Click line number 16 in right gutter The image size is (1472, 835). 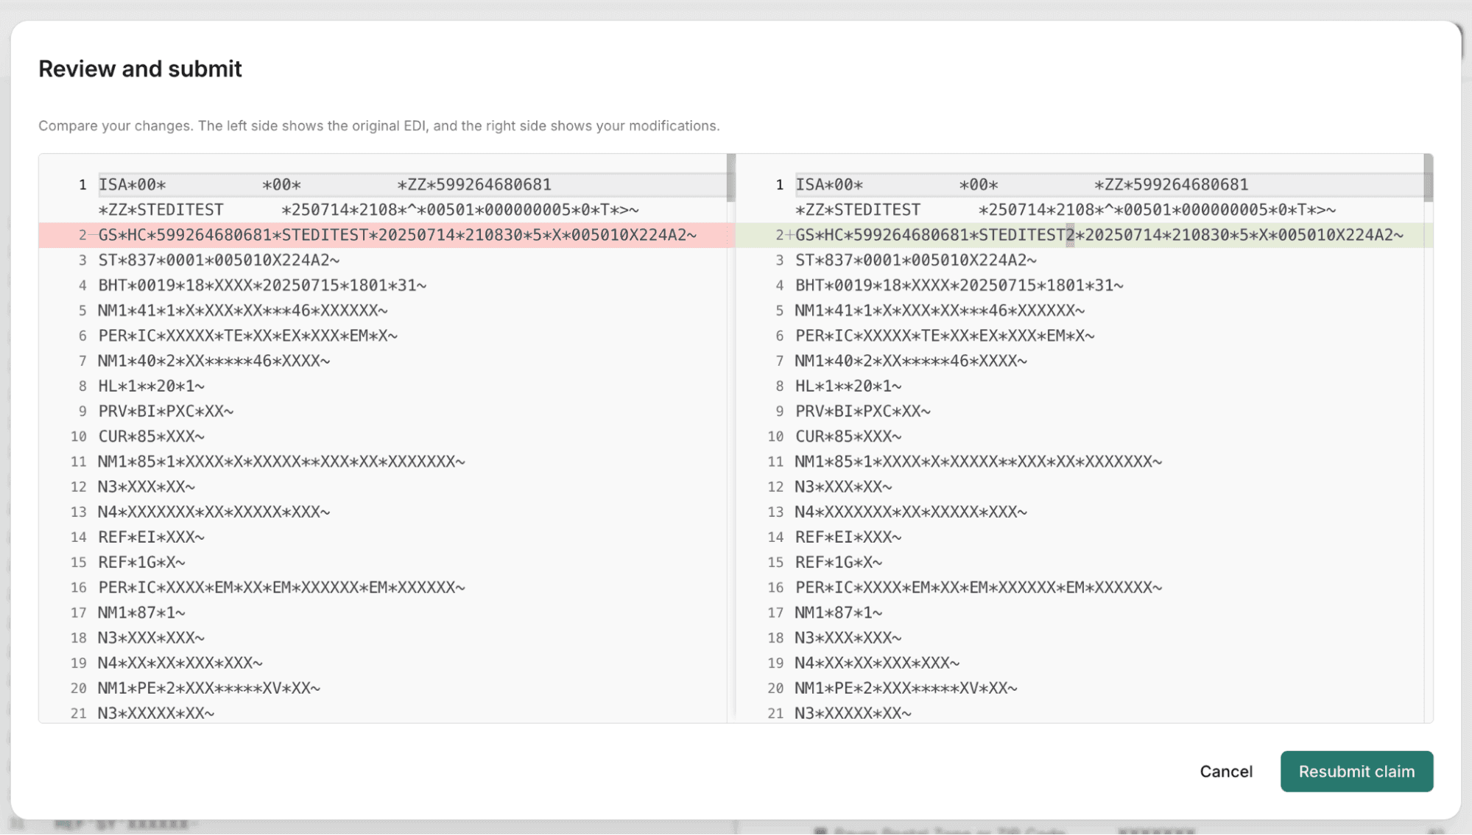[775, 587]
